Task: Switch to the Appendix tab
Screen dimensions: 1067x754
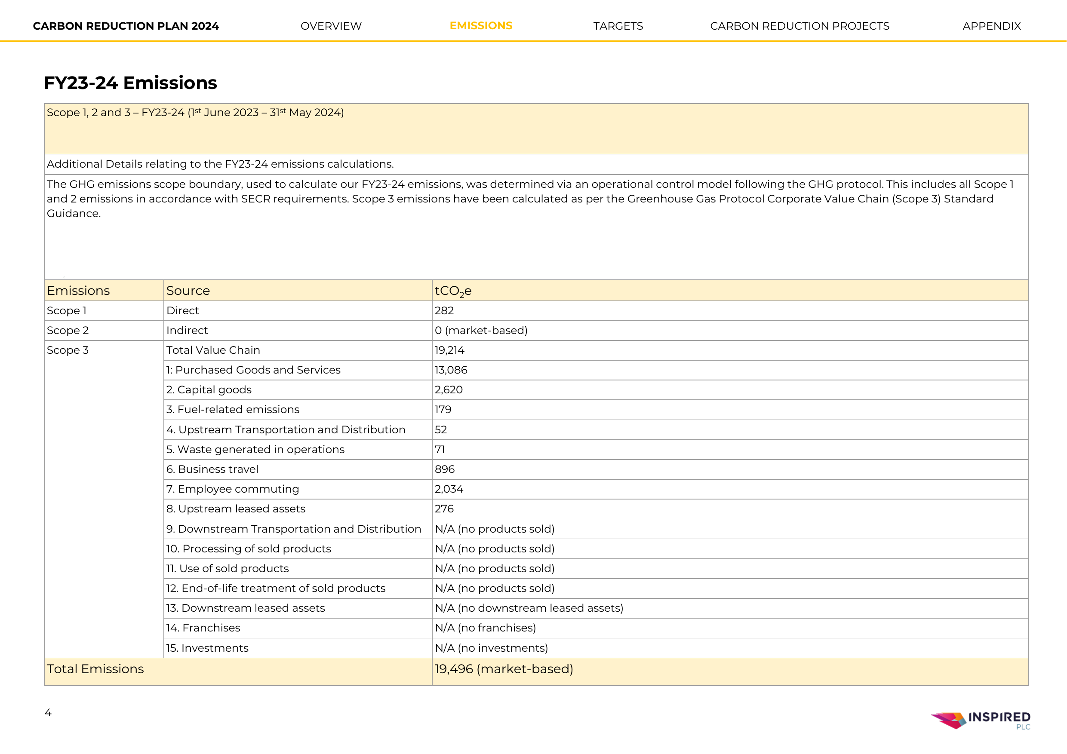Action: (992, 26)
